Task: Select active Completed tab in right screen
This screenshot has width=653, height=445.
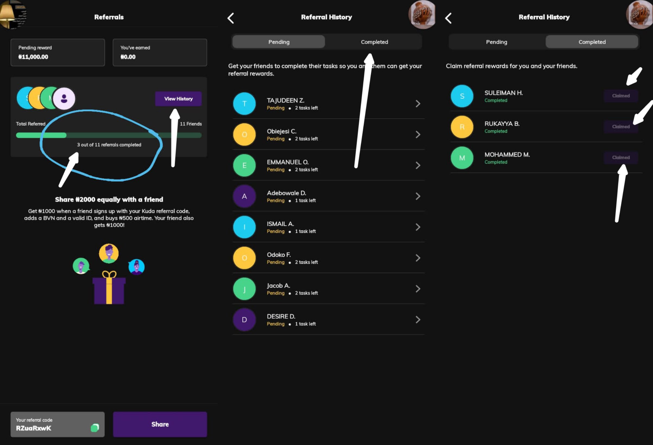Action: pos(592,42)
